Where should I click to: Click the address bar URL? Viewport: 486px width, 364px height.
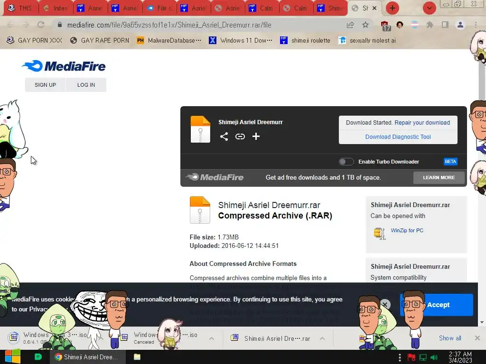169,25
